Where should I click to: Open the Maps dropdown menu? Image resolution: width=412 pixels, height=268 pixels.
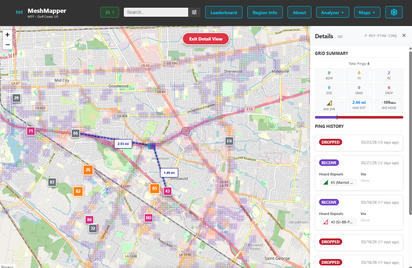point(367,12)
